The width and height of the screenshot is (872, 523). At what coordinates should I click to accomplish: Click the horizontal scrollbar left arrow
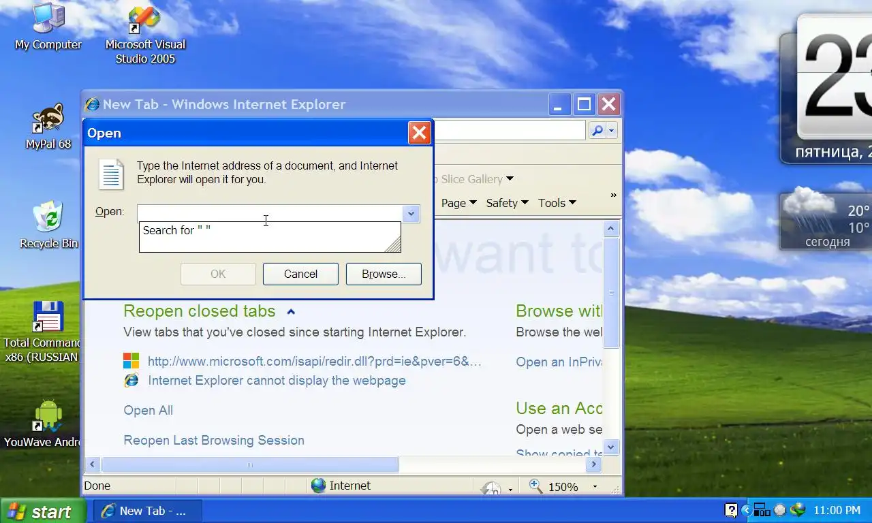pyautogui.click(x=92, y=464)
